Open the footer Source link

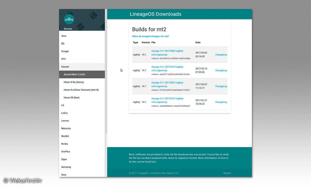[227, 173]
